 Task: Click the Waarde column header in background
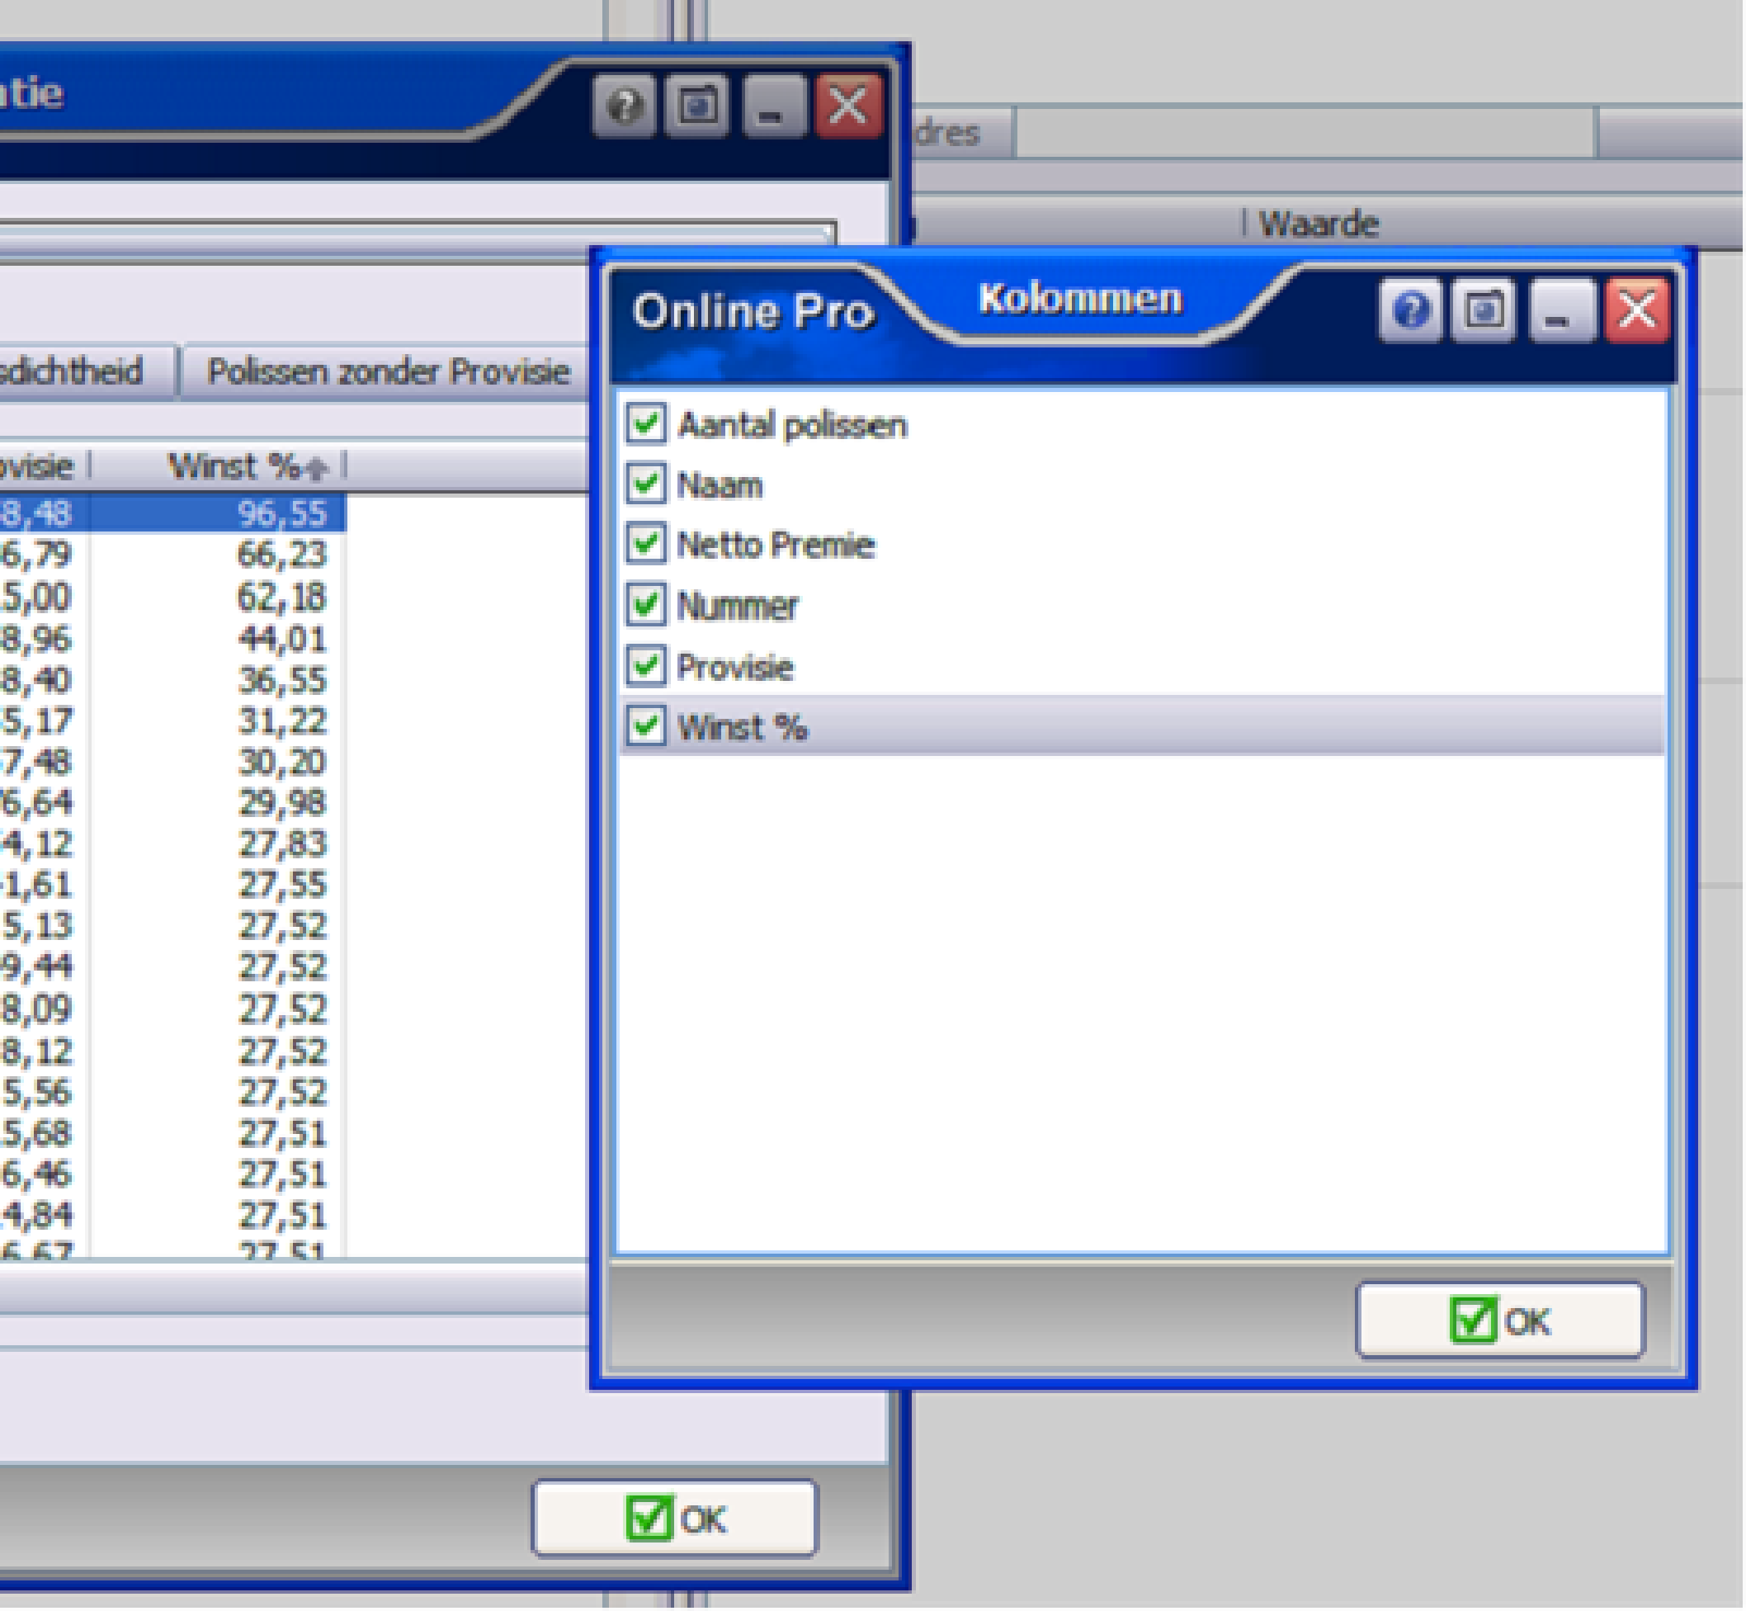[1319, 224]
